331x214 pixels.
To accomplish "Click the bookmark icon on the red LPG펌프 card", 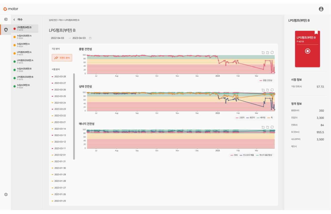I will pos(316,33).
